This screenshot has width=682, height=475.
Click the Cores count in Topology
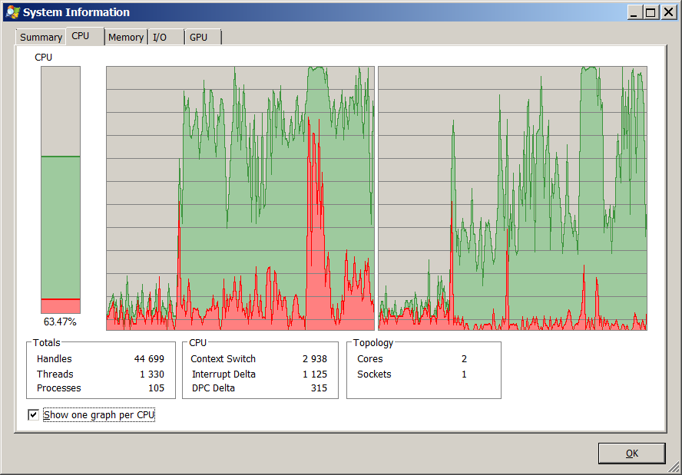tap(464, 359)
